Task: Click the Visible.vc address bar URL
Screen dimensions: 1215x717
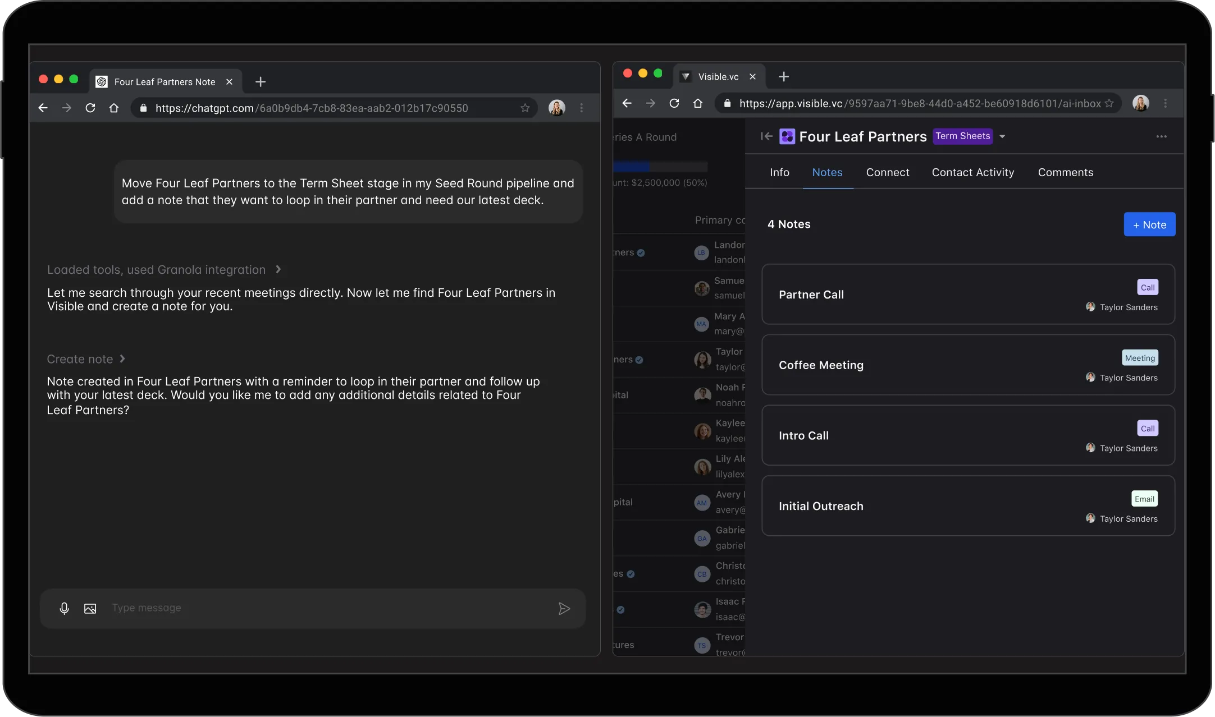Action: tap(920, 103)
